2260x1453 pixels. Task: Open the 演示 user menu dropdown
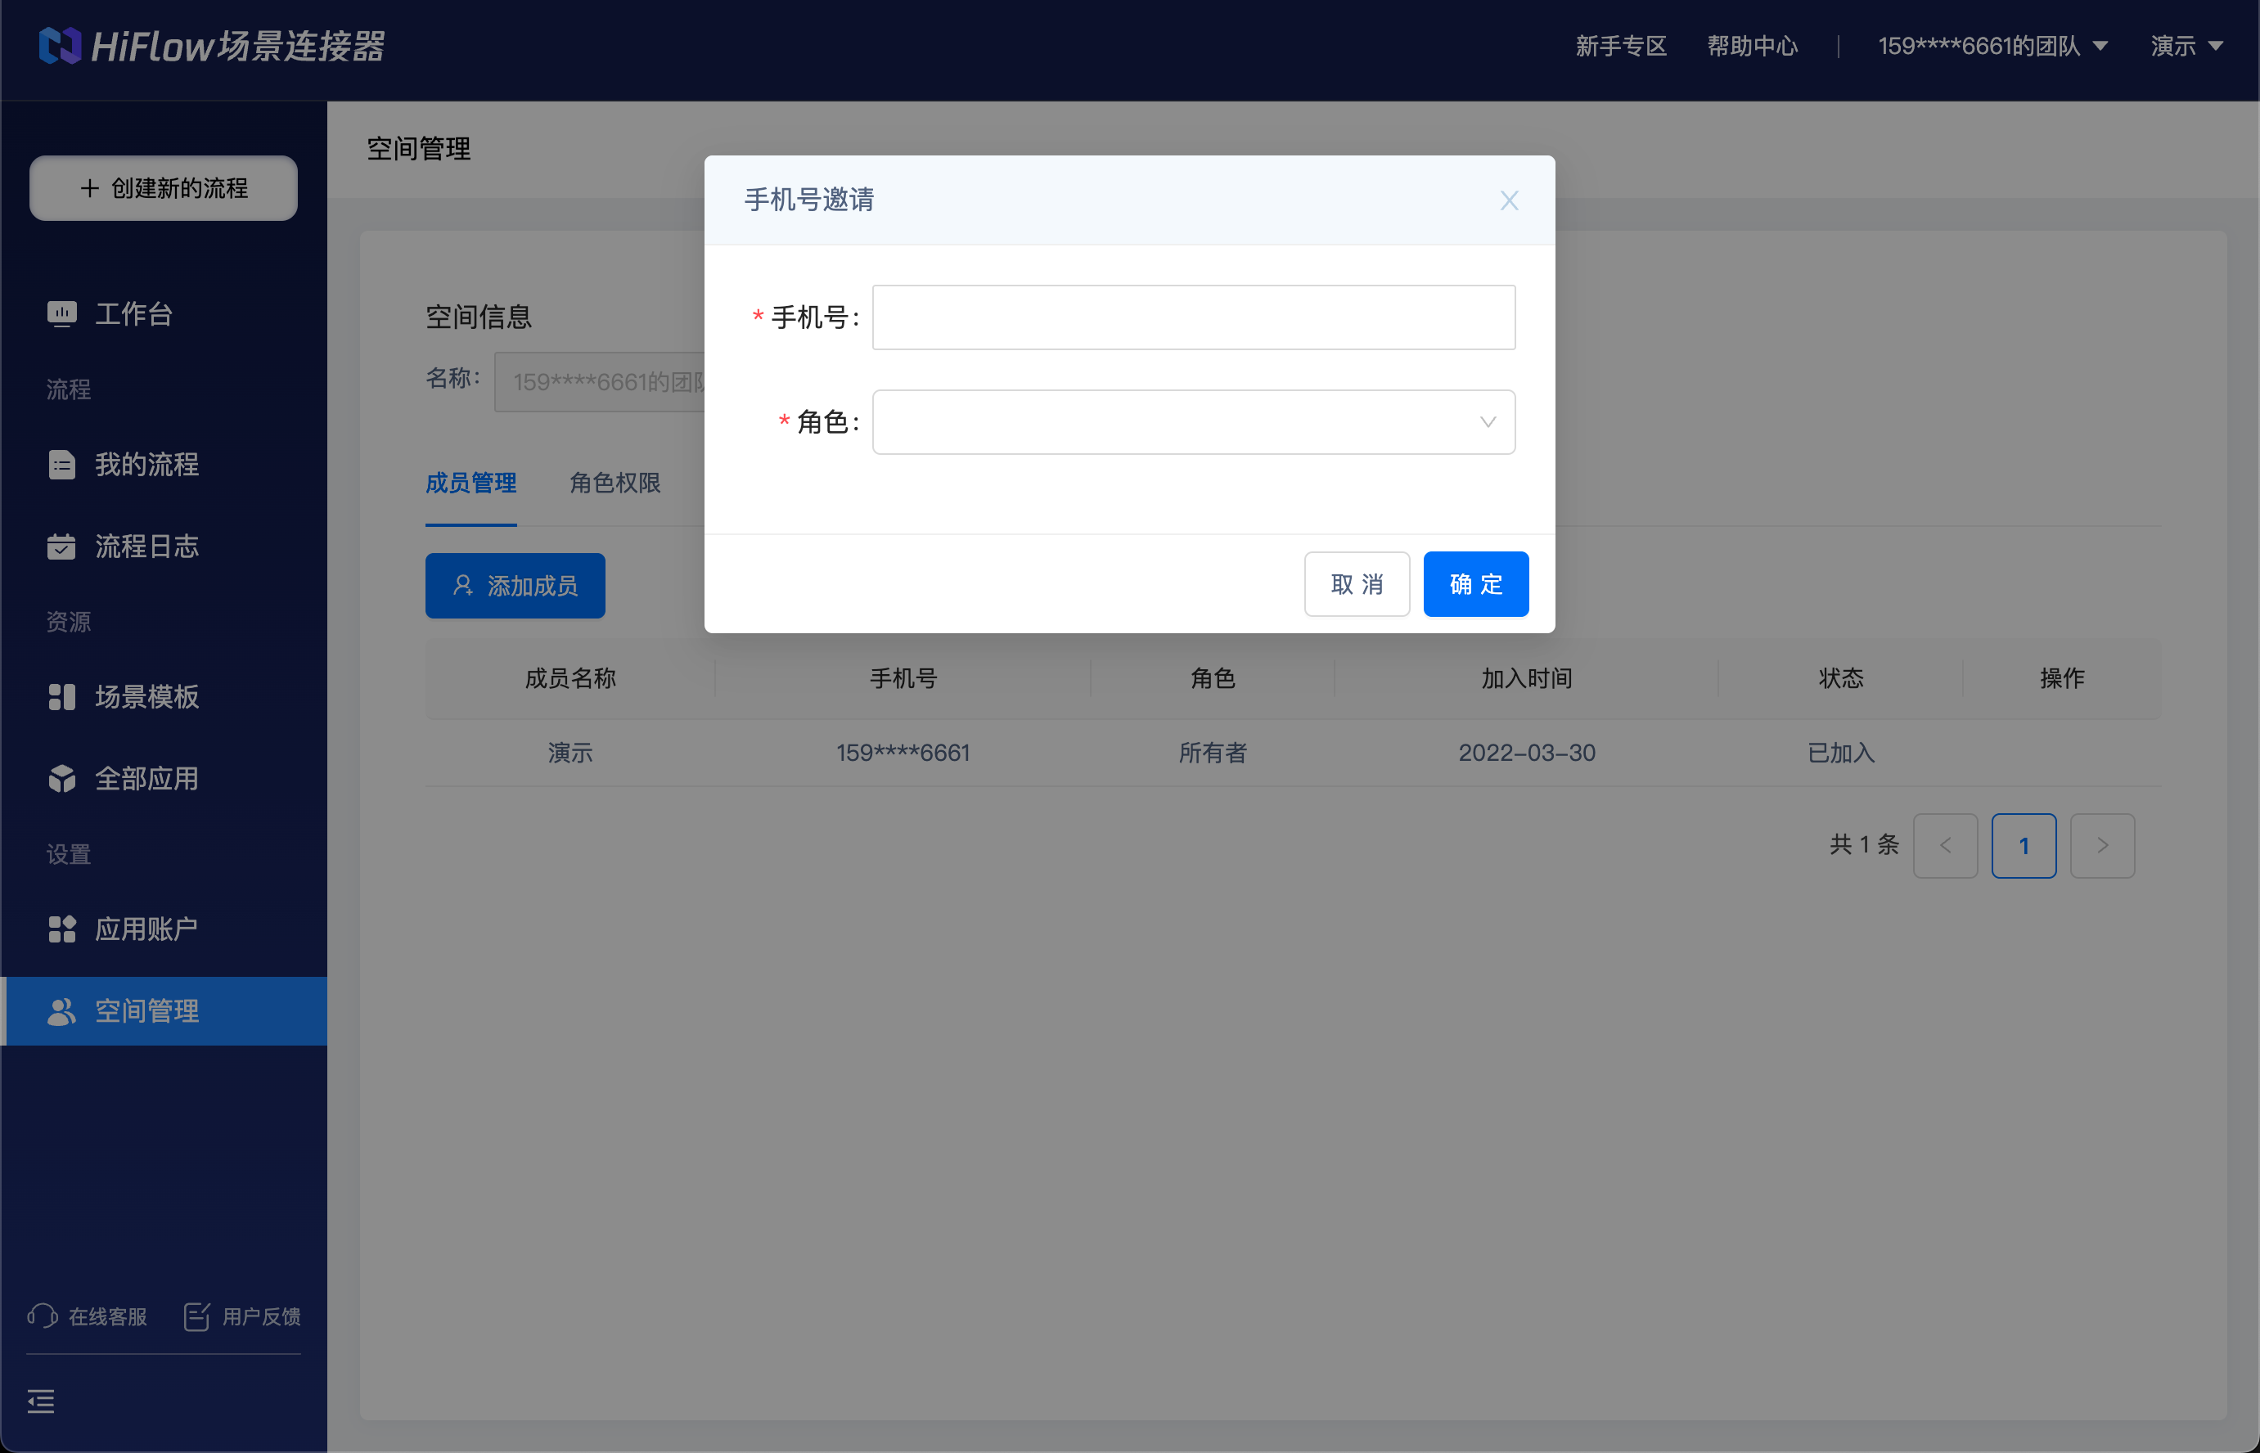coord(2186,45)
